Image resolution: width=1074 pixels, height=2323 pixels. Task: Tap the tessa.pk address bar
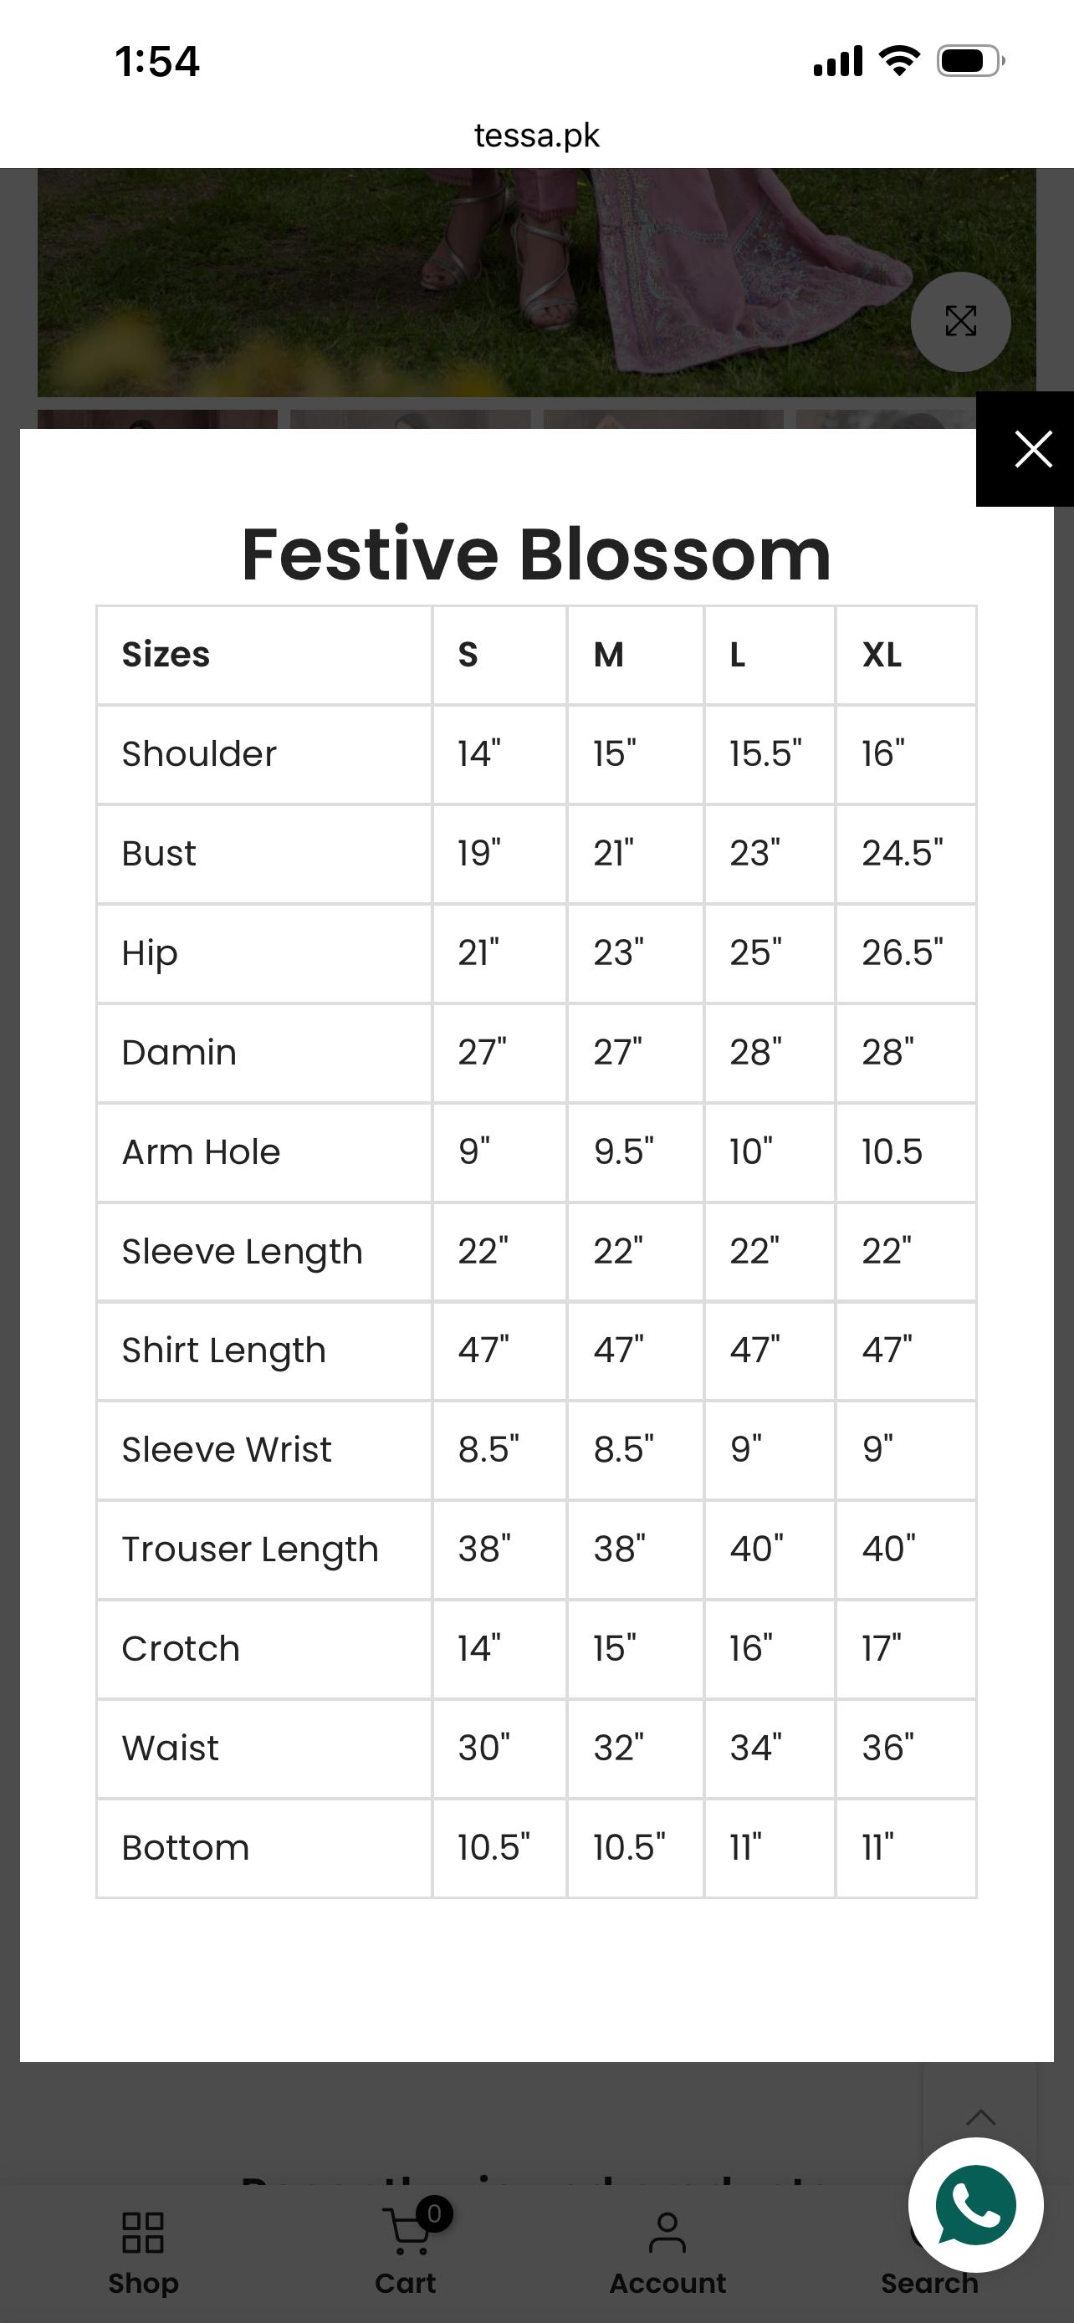(536, 135)
